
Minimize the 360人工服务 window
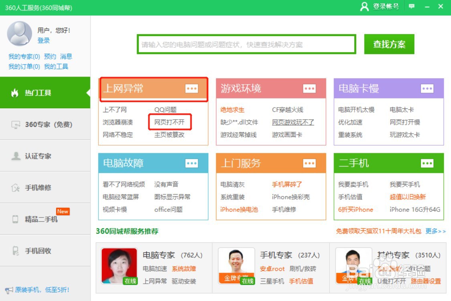[427, 7]
